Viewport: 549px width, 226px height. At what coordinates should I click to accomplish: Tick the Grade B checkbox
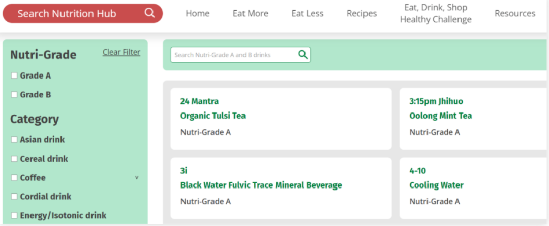coord(14,94)
